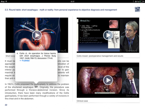Play the Collis nissen results video
The width and height of the screenshot is (145, 109).
(108, 35)
